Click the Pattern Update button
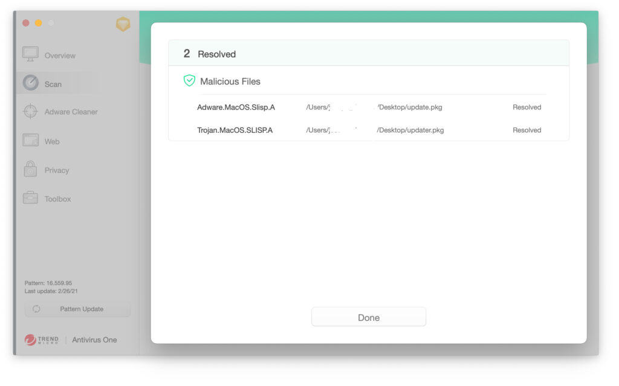The image size is (619, 386). click(77, 309)
